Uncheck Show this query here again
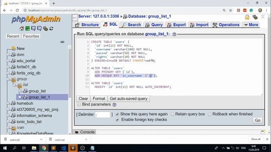This screenshot has height=152, width=271. click(x=117, y=114)
